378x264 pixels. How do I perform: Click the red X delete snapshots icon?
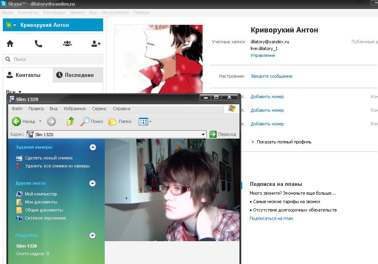19,166
